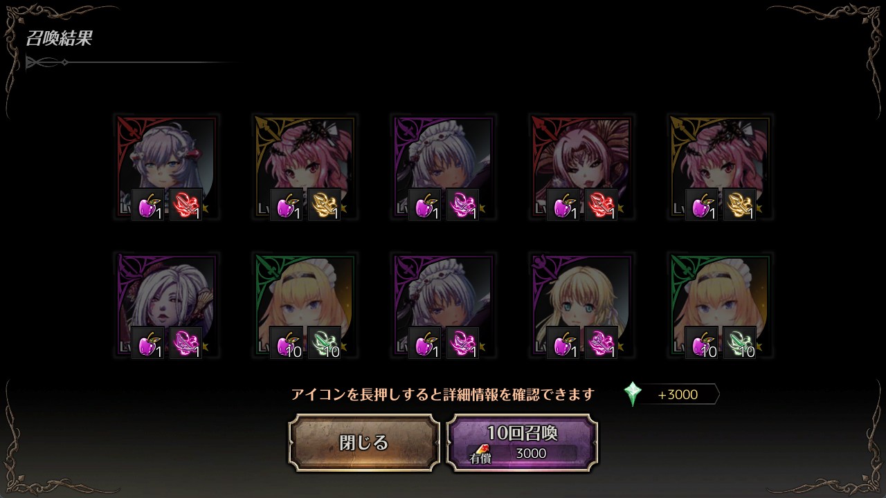Screen dimensions: 886x498
Task: Tap the red wing icon on first card
Action: 186,205
